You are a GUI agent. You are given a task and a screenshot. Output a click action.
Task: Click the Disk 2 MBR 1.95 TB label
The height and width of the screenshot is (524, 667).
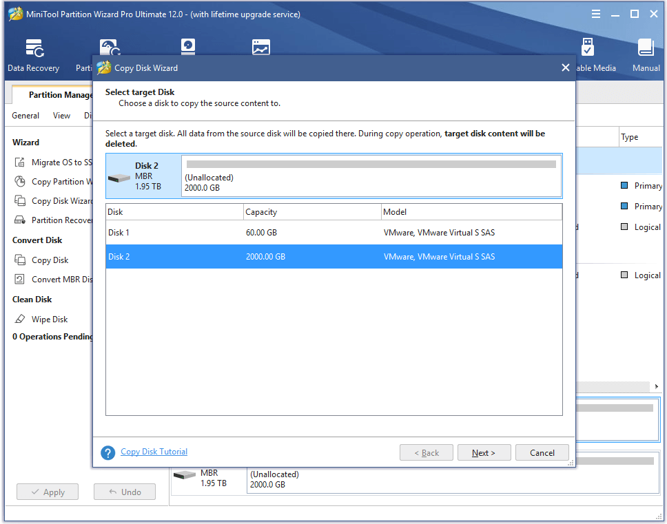147,176
